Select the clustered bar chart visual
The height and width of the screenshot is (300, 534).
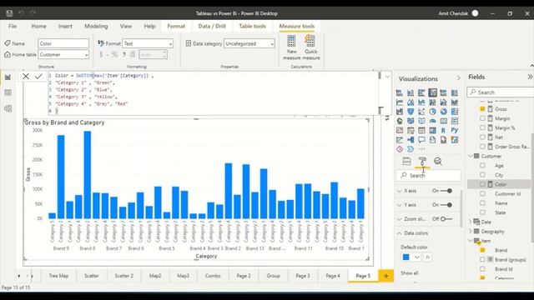pos(421,92)
